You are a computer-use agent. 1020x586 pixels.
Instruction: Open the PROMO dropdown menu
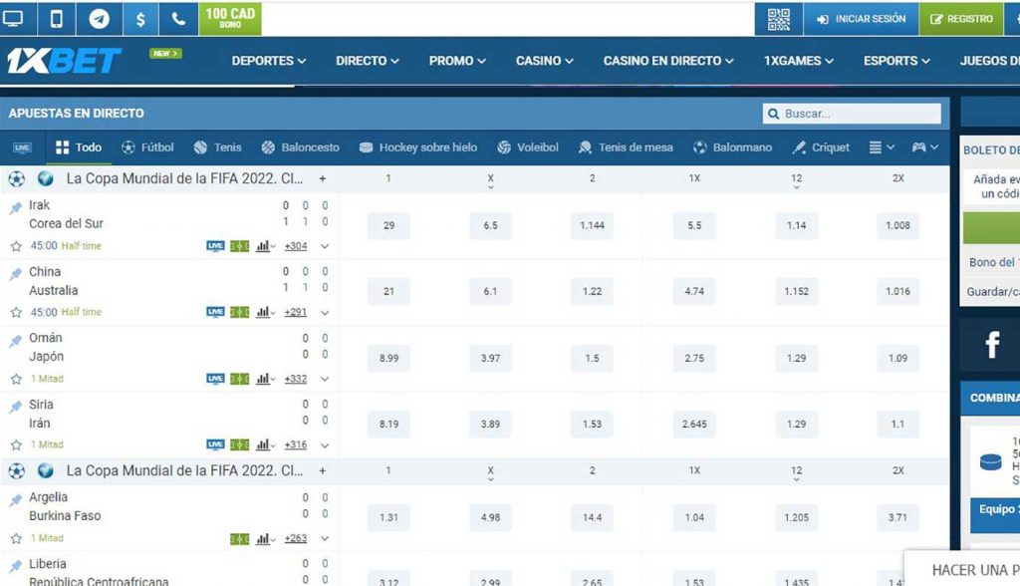(457, 61)
